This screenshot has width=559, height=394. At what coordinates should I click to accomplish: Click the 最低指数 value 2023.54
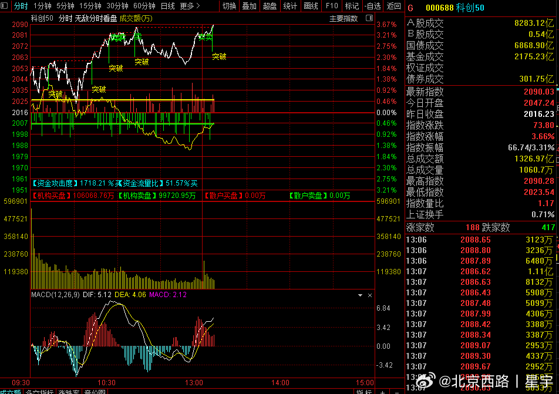click(x=539, y=192)
